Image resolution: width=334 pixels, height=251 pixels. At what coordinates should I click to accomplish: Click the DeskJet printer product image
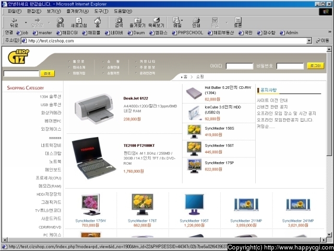tap(94, 109)
